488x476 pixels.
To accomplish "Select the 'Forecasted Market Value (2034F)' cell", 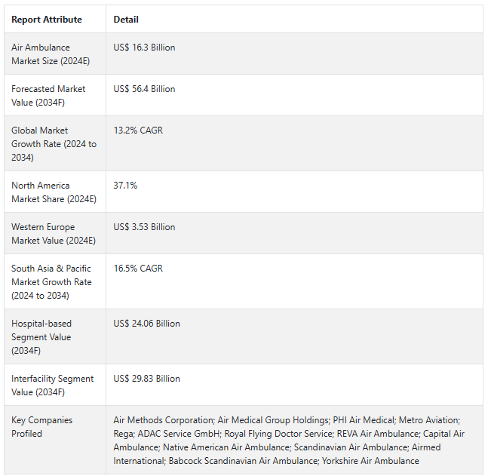I will pyautogui.click(x=48, y=95).
